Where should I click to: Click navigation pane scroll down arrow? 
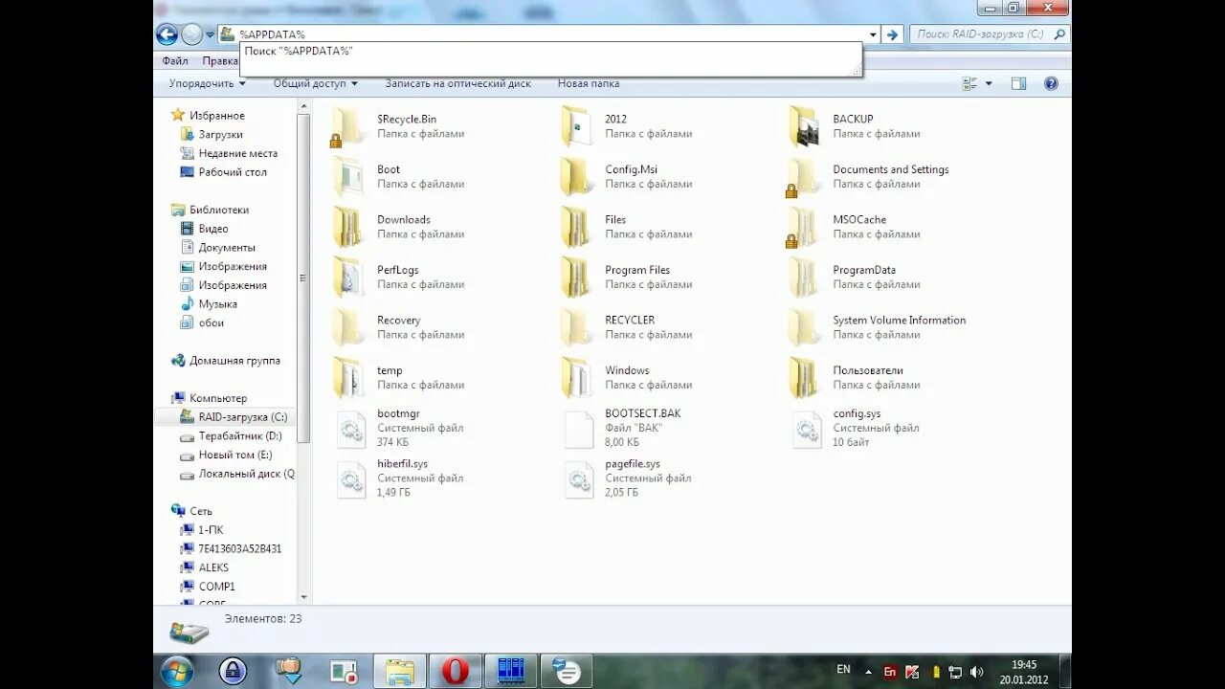[303, 597]
